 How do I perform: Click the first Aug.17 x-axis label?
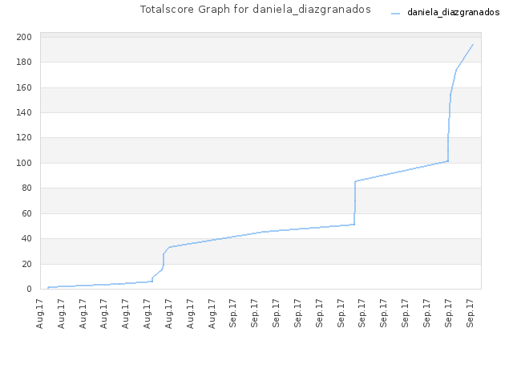point(39,314)
